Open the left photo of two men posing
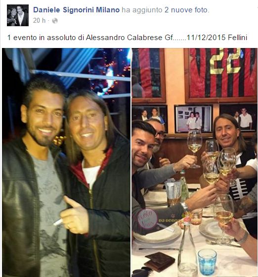258x277 pixels. pos(66,163)
